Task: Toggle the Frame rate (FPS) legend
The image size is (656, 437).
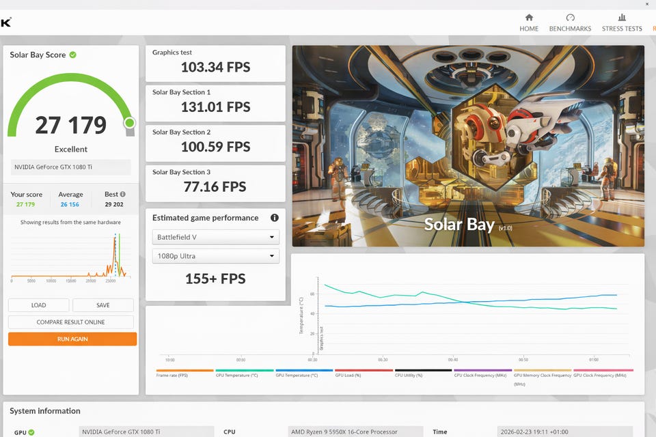Action: click(x=184, y=373)
